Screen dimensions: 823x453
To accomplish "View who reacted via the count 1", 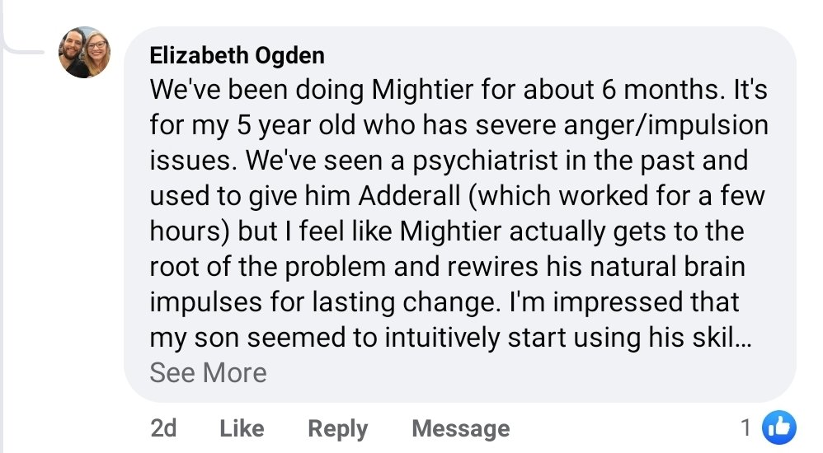I will (745, 427).
